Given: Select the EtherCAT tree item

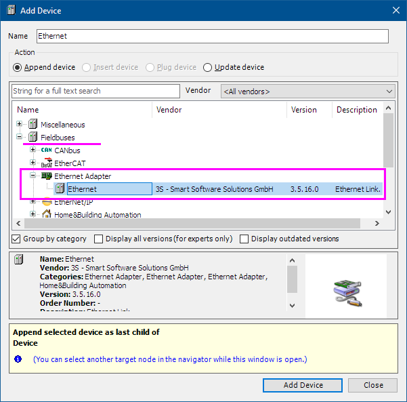Looking at the screenshot, I should 70,163.
